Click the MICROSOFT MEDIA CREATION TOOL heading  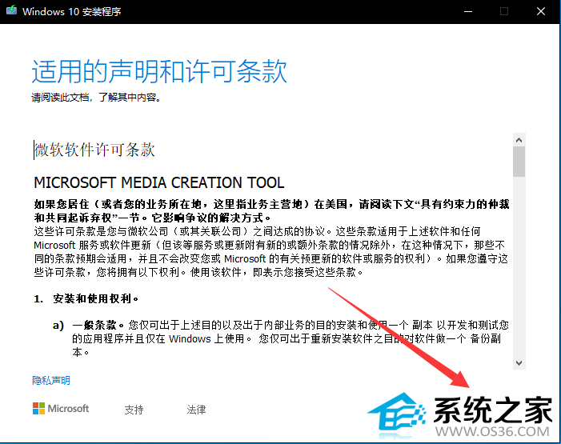[x=158, y=183]
